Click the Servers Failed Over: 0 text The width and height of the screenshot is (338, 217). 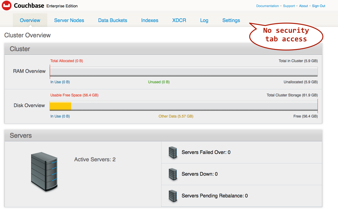[206, 152]
